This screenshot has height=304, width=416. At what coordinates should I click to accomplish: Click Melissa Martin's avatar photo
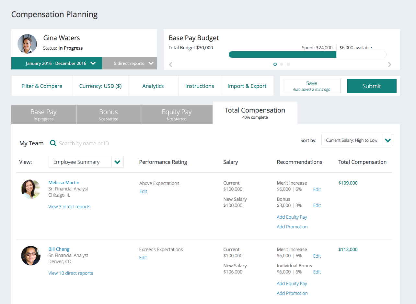click(31, 189)
